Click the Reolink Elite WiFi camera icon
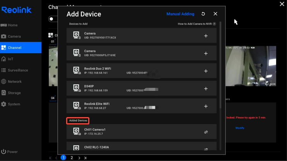287x161 pixels. [x=77, y=106]
